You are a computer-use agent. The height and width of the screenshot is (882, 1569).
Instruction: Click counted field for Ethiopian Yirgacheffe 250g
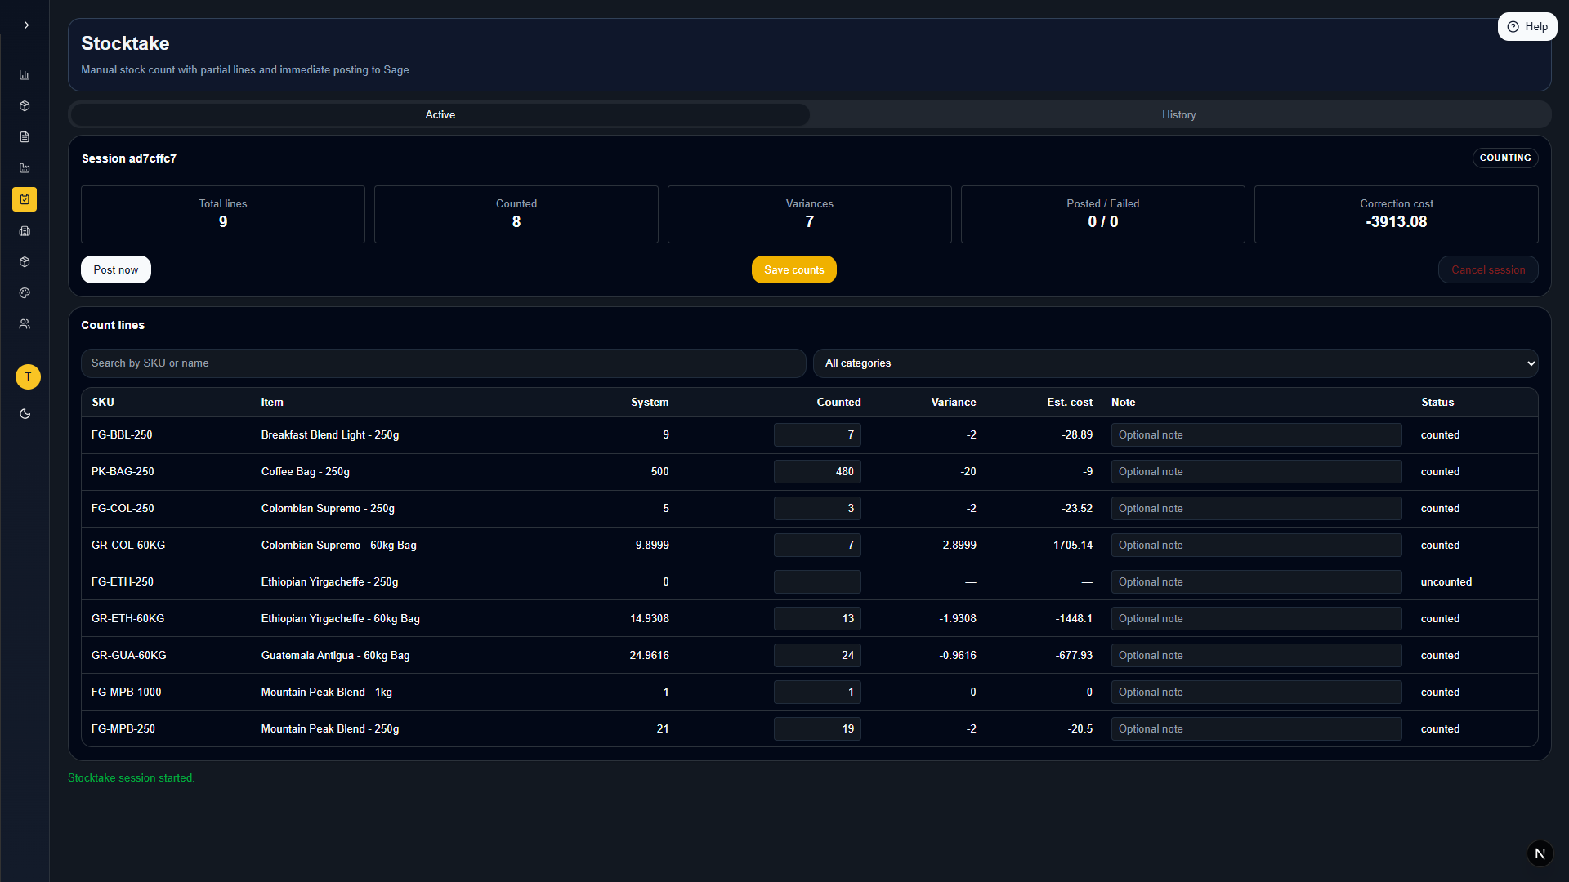(816, 582)
